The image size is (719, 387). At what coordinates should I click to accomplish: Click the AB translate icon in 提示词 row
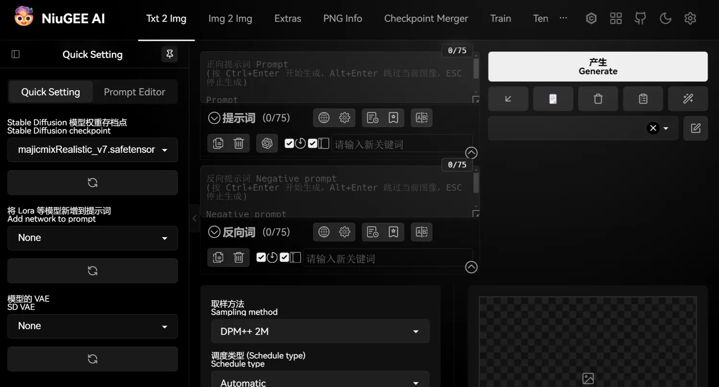tap(422, 117)
